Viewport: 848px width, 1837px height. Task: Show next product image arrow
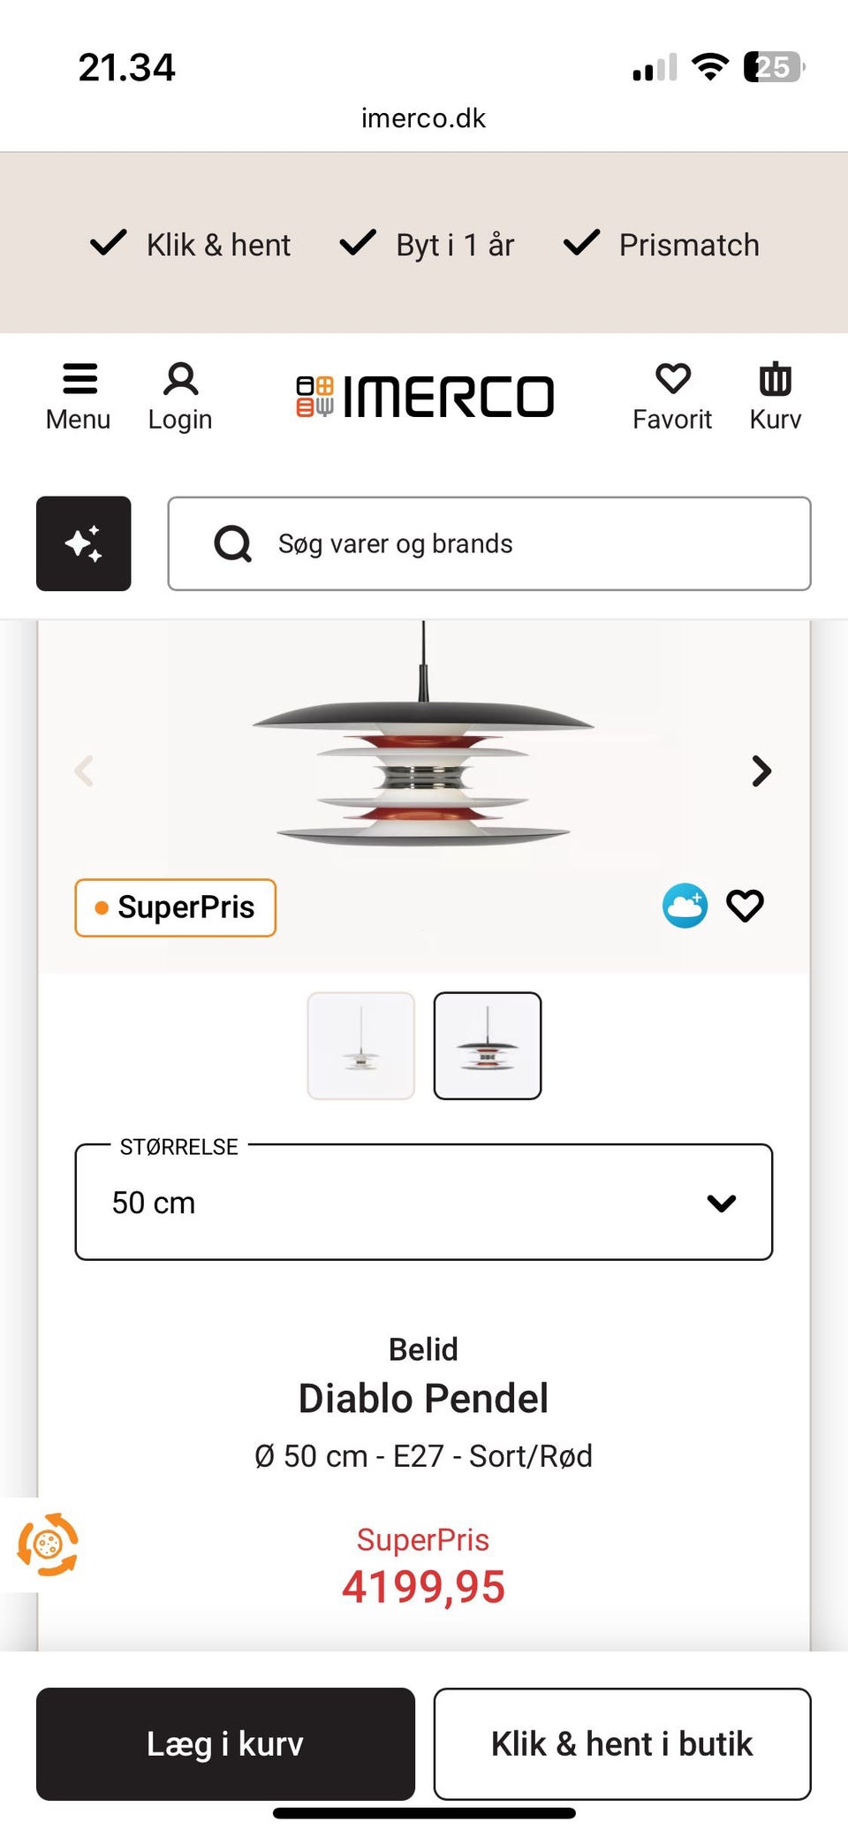click(761, 770)
